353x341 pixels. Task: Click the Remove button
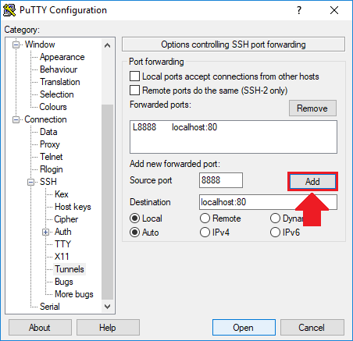[312, 108]
